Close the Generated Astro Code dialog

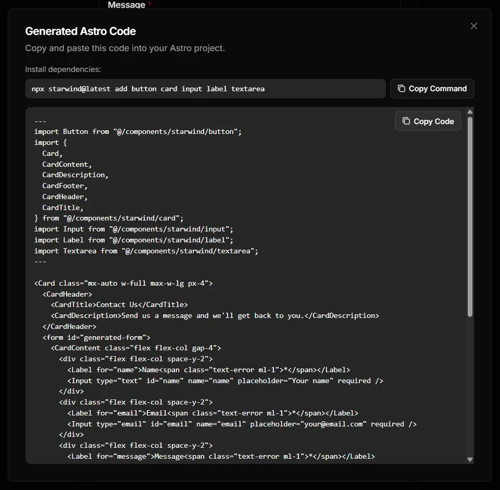(473, 26)
